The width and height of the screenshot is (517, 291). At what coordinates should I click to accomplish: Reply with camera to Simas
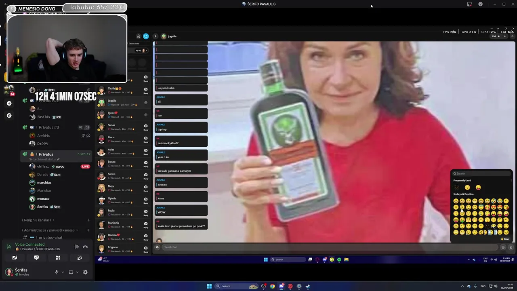click(146, 127)
